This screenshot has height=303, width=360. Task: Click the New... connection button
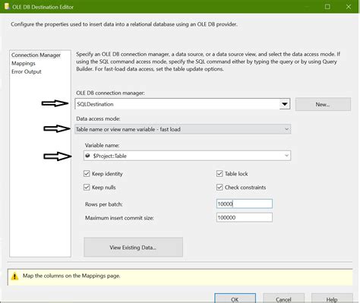click(323, 104)
